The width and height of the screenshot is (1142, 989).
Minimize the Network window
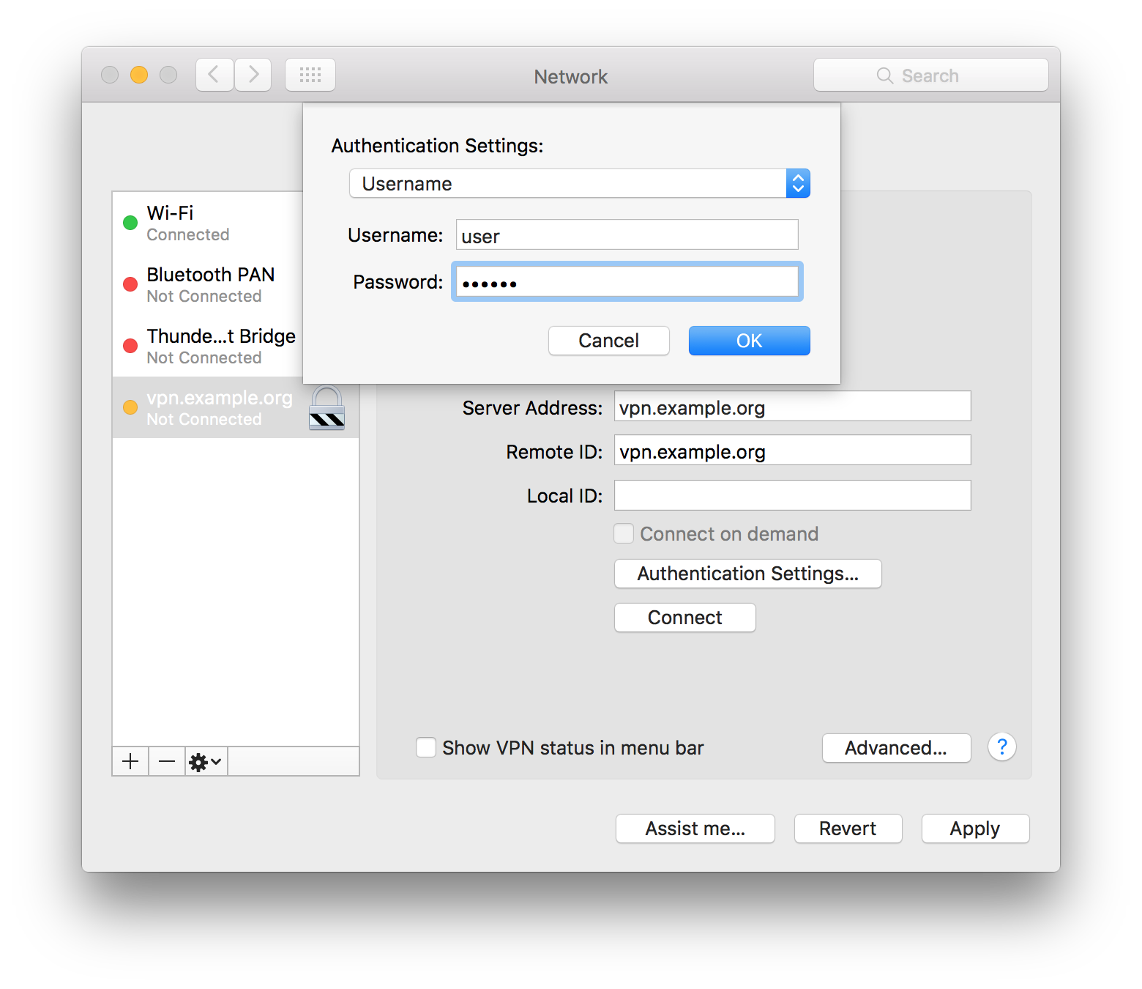coord(139,75)
